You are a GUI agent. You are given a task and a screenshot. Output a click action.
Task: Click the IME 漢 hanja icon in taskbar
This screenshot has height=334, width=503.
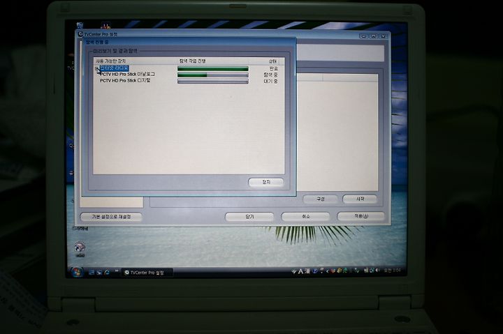(307, 271)
